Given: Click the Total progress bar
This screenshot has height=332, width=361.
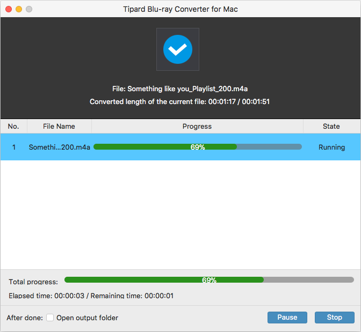Looking at the screenshot, I should point(209,280).
